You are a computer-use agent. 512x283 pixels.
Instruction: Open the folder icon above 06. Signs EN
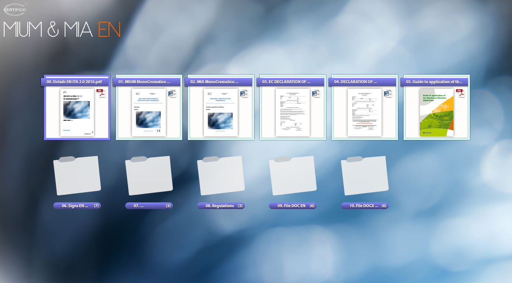point(77,176)
